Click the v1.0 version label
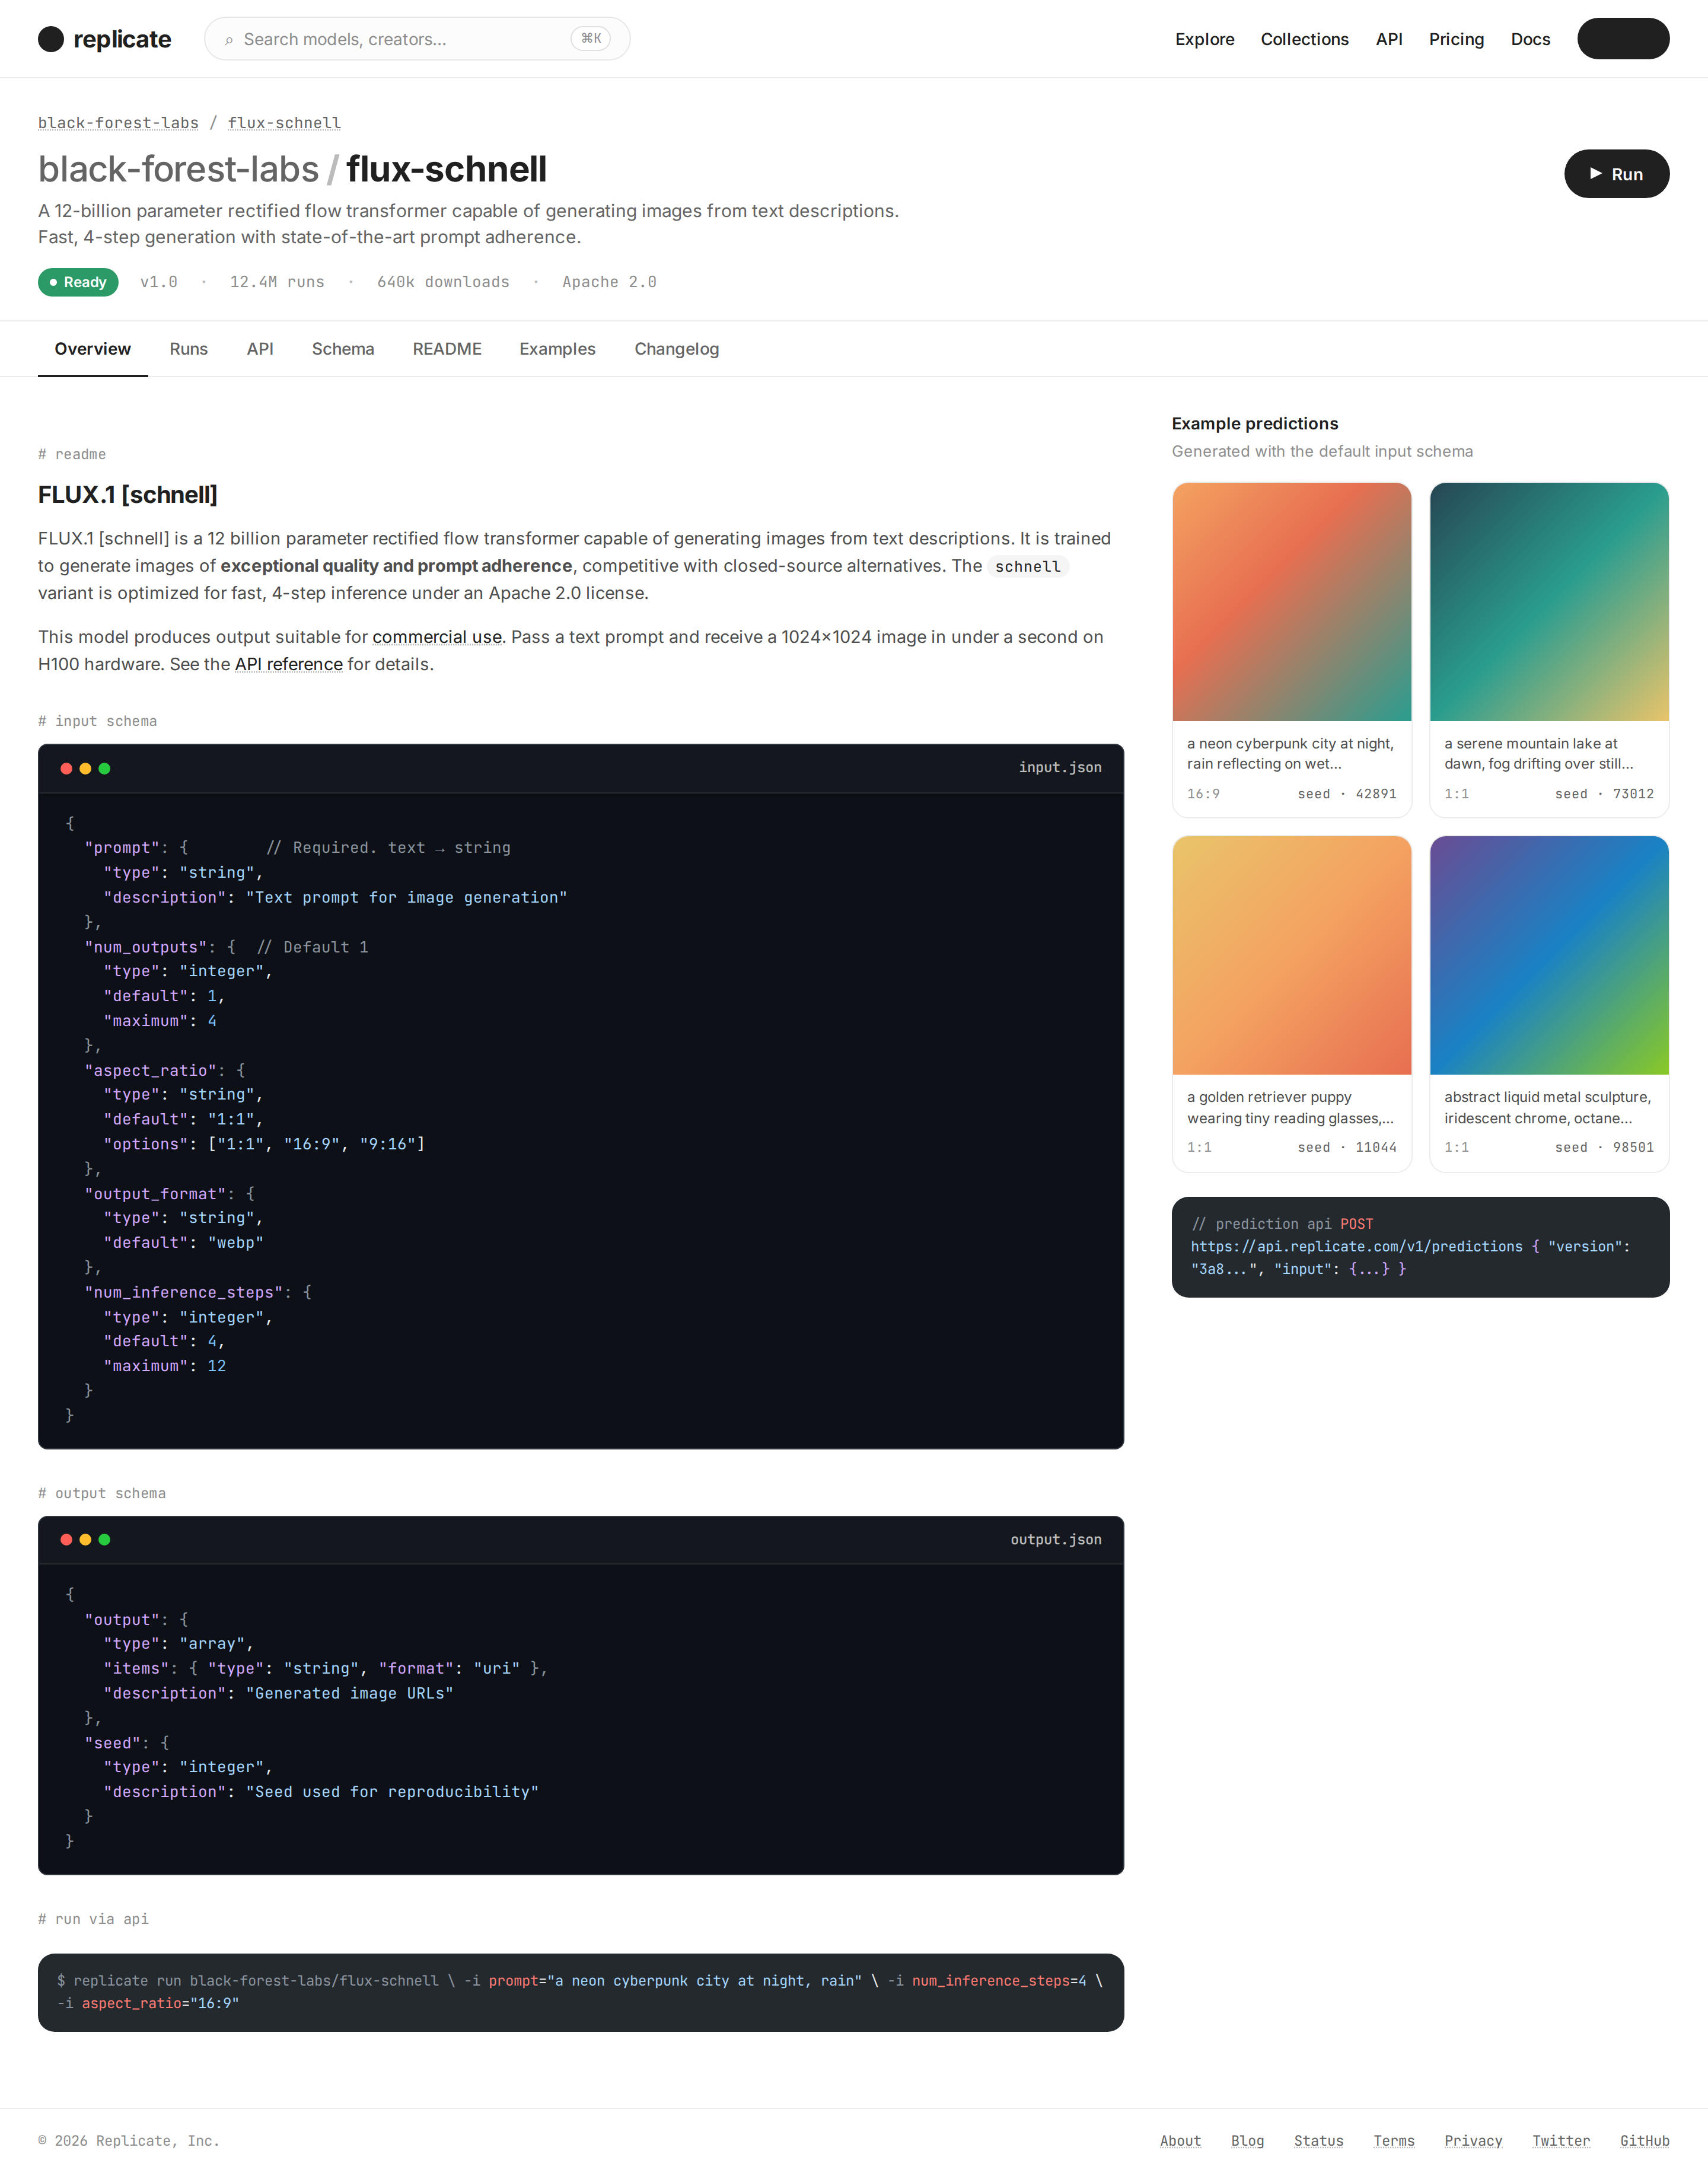Screen dimensions: 1708x2173 159,282
